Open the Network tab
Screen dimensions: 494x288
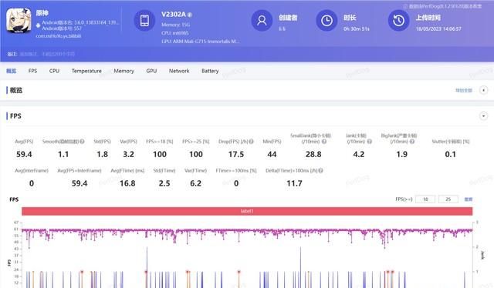179,71
